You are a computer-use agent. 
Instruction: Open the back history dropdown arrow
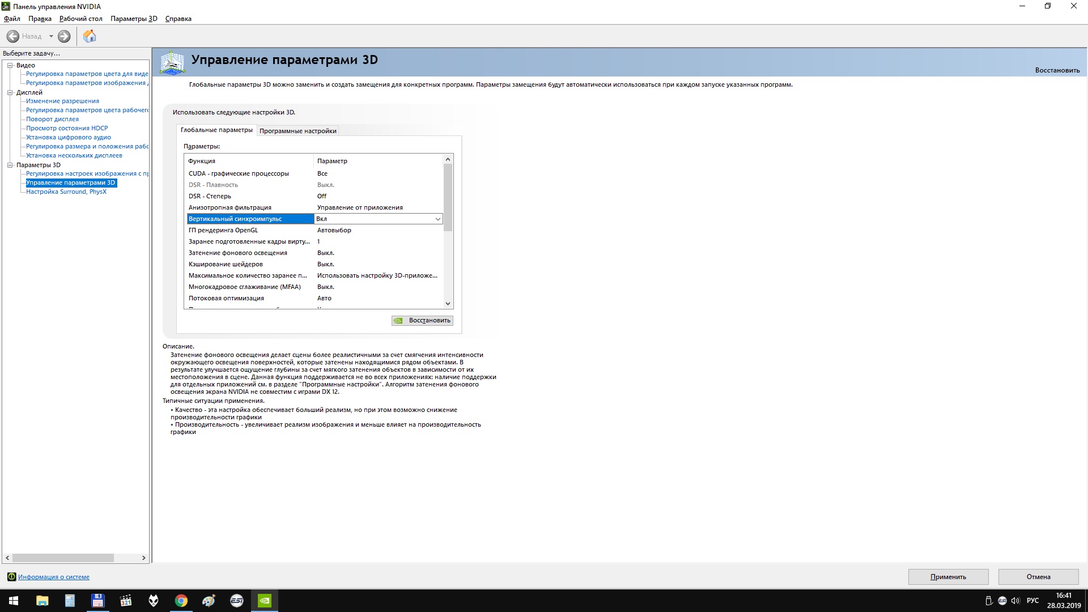click(x=51, y=36)
